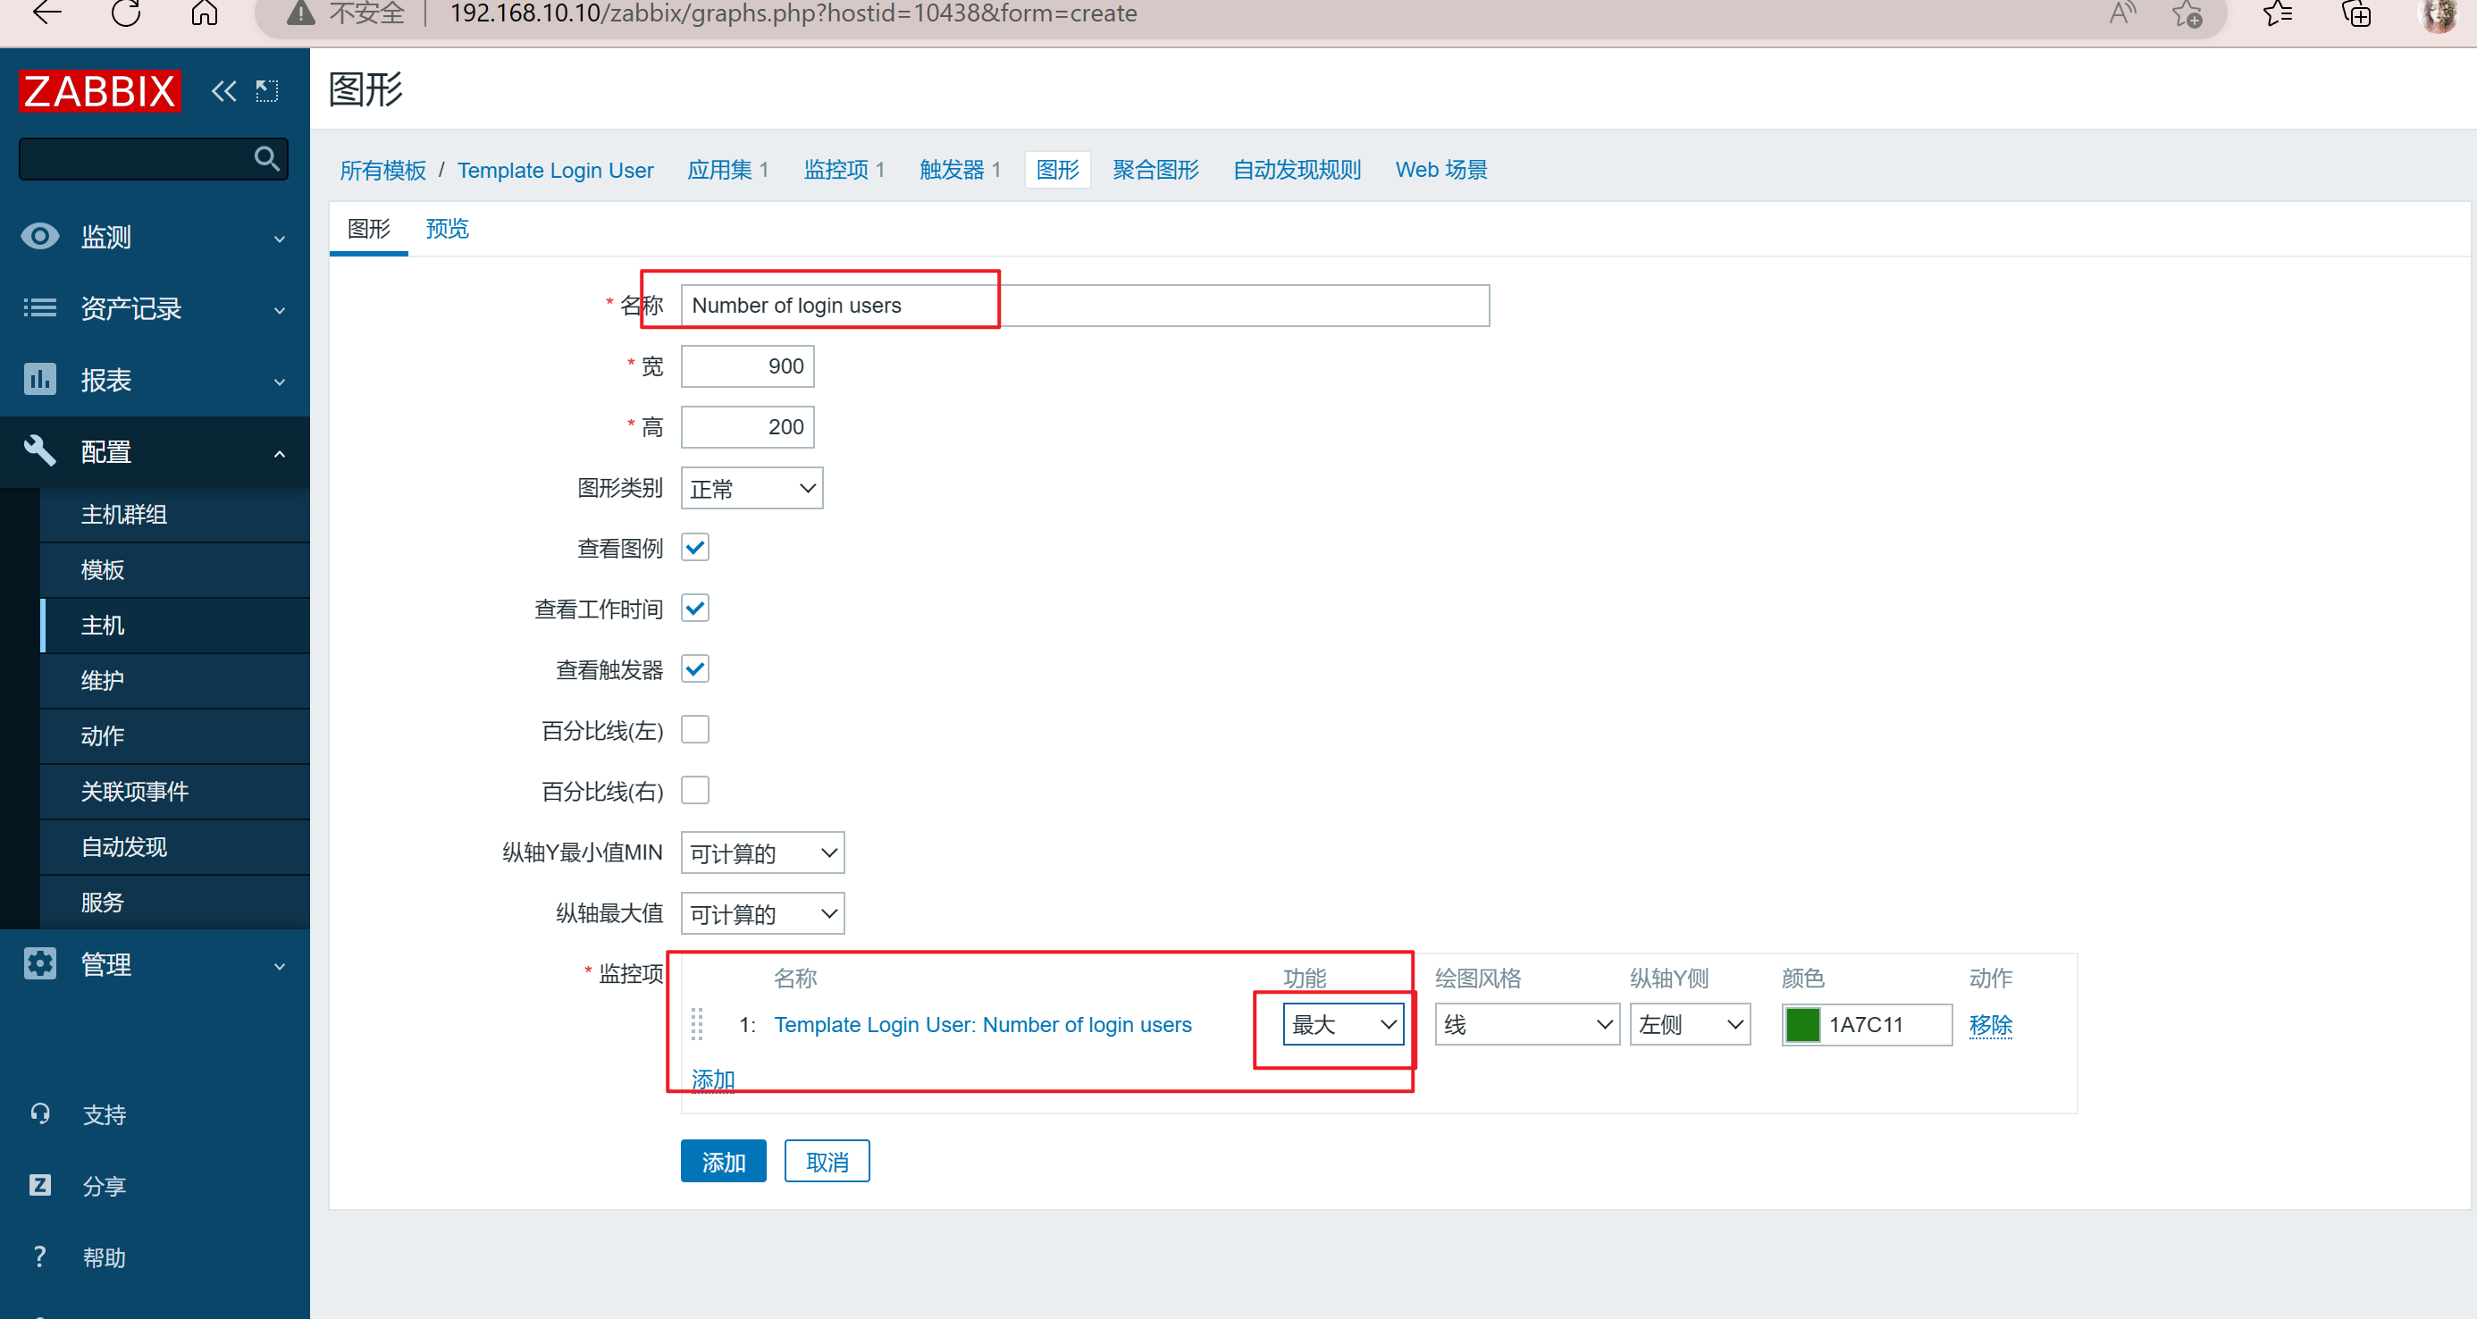Select the 图形 form tab
The height and width of the screenshot is (1319, 2477).
point(368,228)
